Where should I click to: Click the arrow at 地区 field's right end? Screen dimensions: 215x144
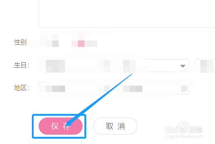184,89
